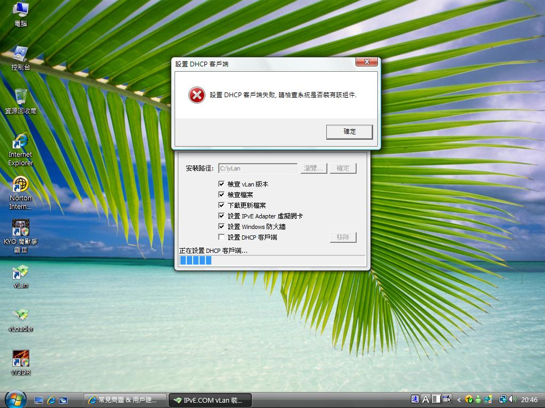Uncheck the 檢查 vLan 版本 option
Viewport: 545px width, 408px height.
coord(221,184)
